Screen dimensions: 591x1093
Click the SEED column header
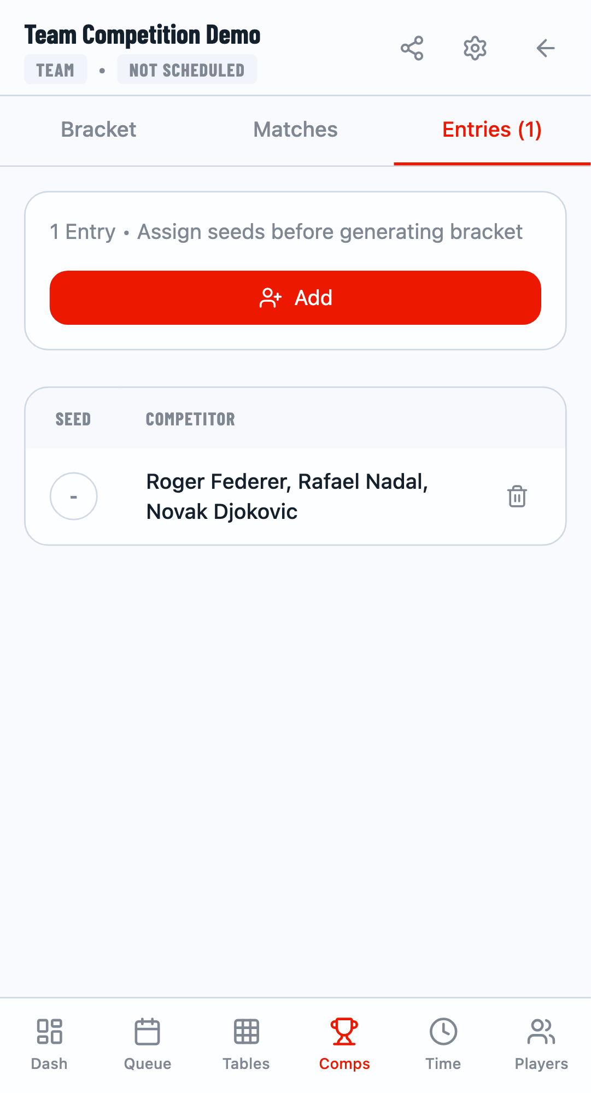(x=73, y=419)
